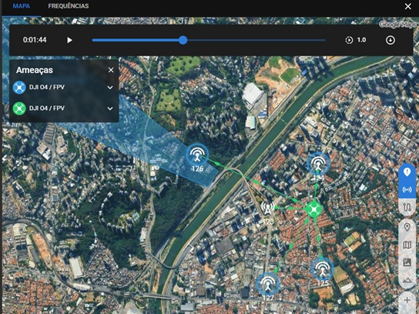Select sensor tower 123 on map
The height and width of the screenshot is (314, 419).
267,209
